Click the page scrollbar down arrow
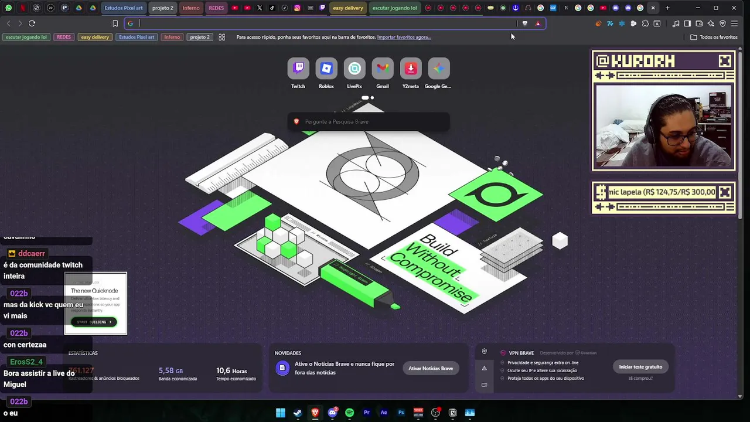 [741, 397]
